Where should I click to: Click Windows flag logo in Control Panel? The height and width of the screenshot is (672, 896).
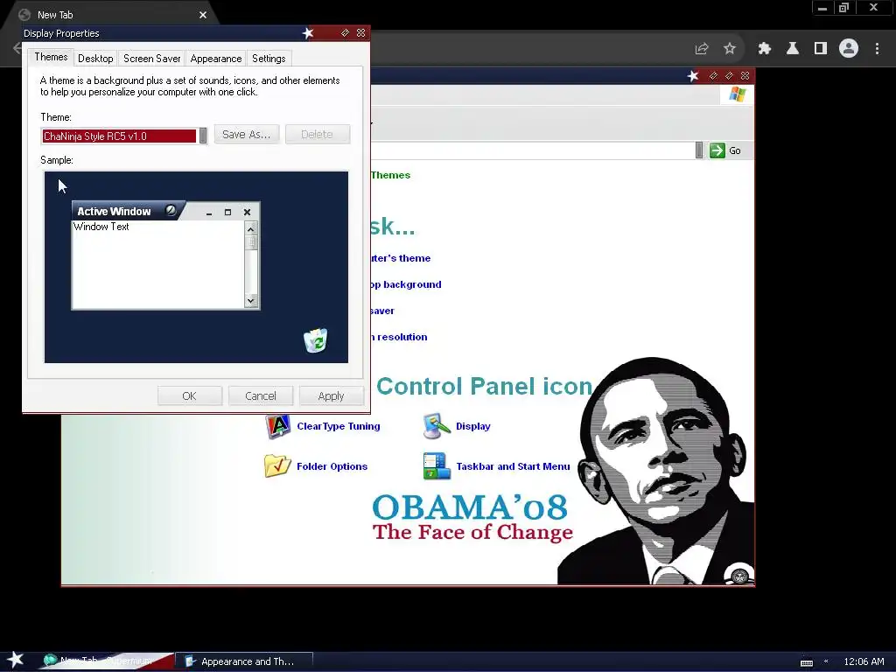(x=737, y=94)
